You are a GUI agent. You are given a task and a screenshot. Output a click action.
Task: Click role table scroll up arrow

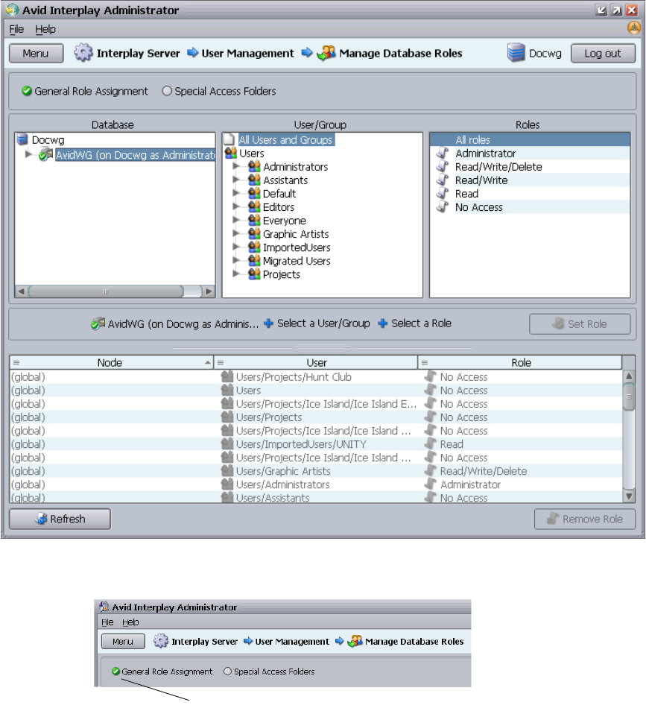629,376
